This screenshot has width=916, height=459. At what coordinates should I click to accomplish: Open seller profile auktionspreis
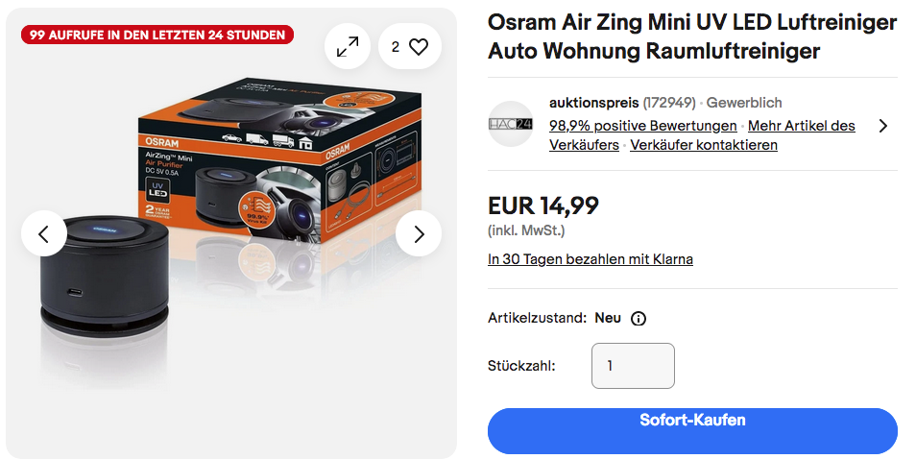coord(594,103)
